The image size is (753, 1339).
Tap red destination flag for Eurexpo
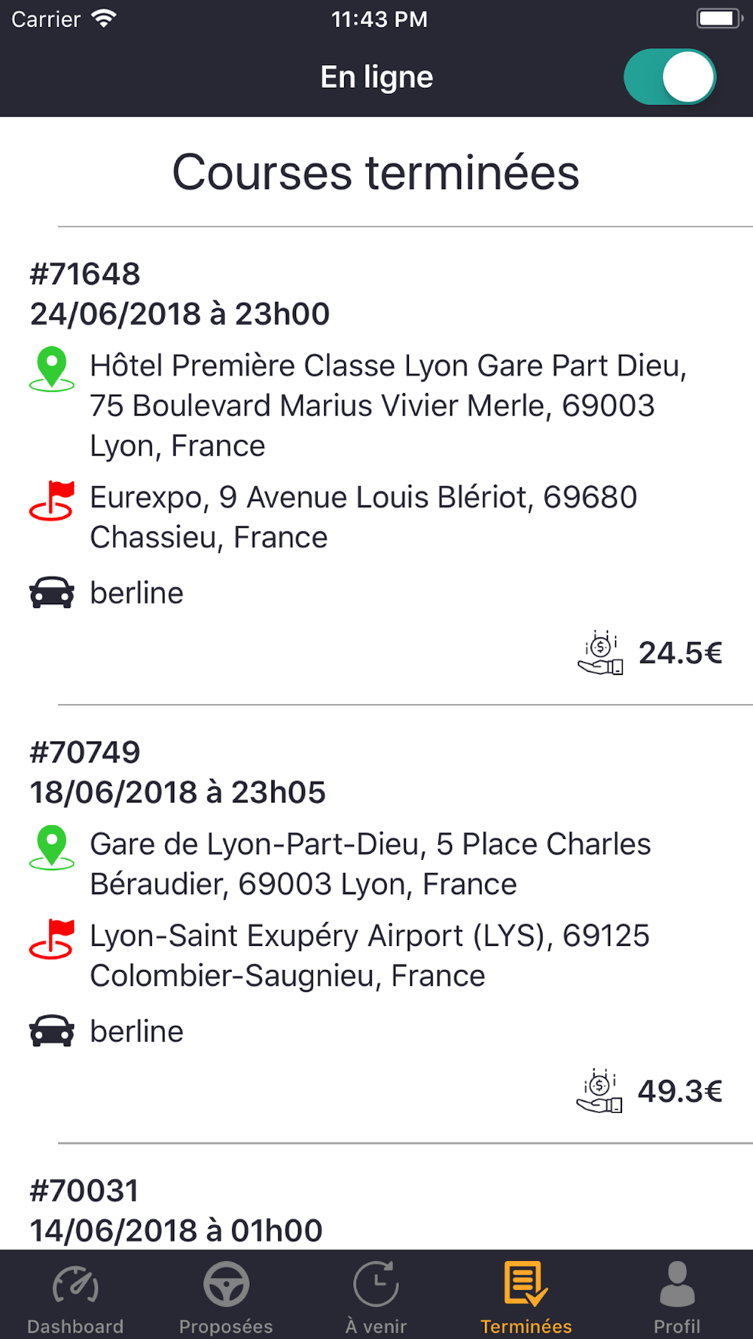52,501
